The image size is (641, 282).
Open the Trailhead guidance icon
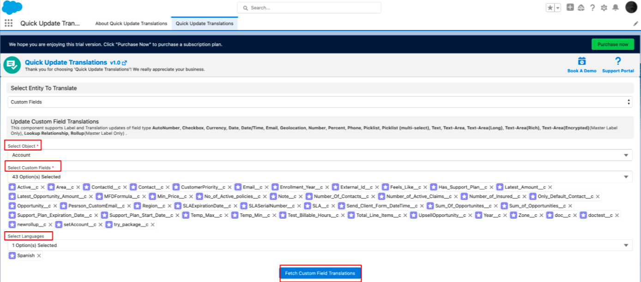click(x=581, y=8)
